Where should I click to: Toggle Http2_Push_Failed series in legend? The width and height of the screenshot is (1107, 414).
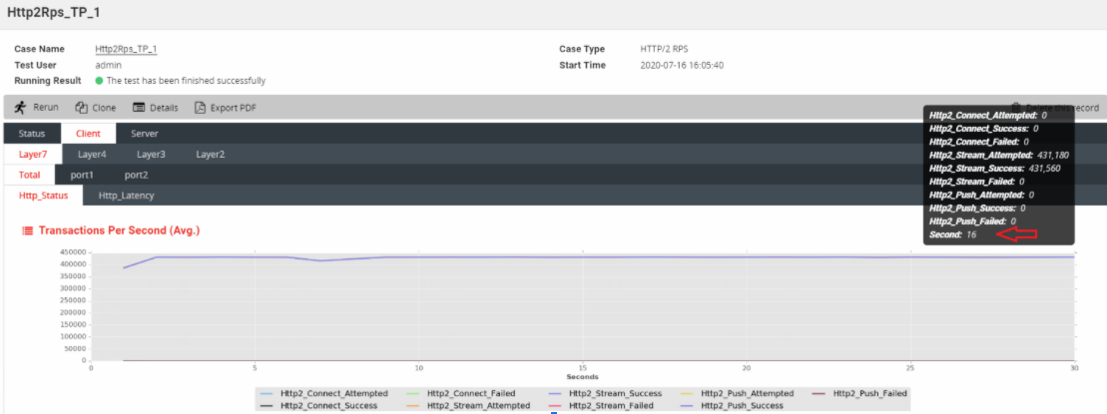pyautogui.click(x=860, y=393)
